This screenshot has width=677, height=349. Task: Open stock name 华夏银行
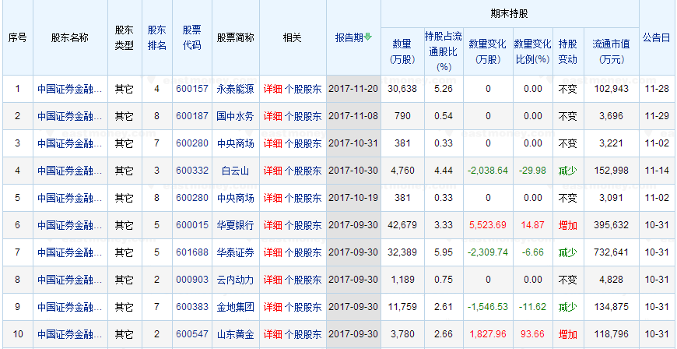pos(235,225)
